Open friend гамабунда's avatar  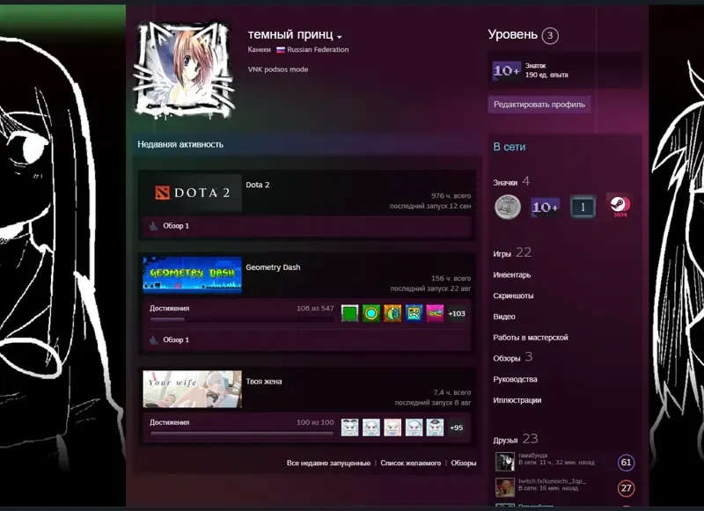coord(504,462)
